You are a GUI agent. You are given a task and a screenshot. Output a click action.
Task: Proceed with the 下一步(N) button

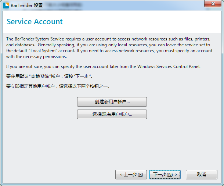coord(165,175)
